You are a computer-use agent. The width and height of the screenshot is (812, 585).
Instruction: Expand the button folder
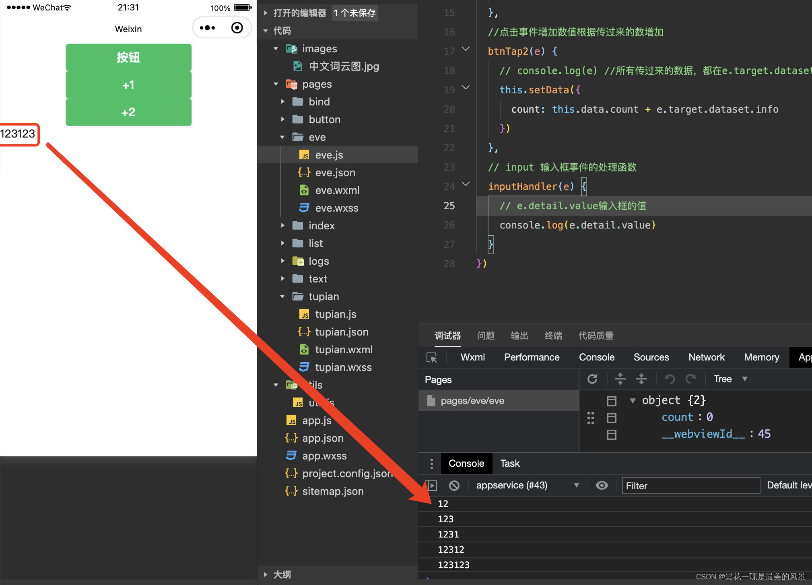coord(283,119)
